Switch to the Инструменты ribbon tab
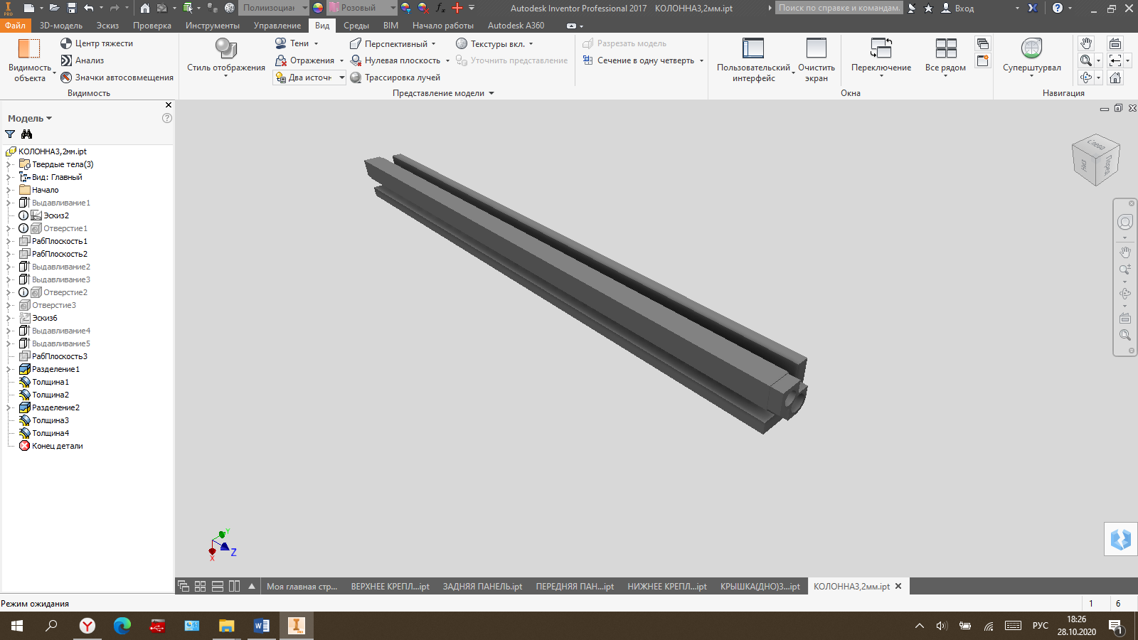The height and width of the screenshot is (640, 1138). coord(213,25)
